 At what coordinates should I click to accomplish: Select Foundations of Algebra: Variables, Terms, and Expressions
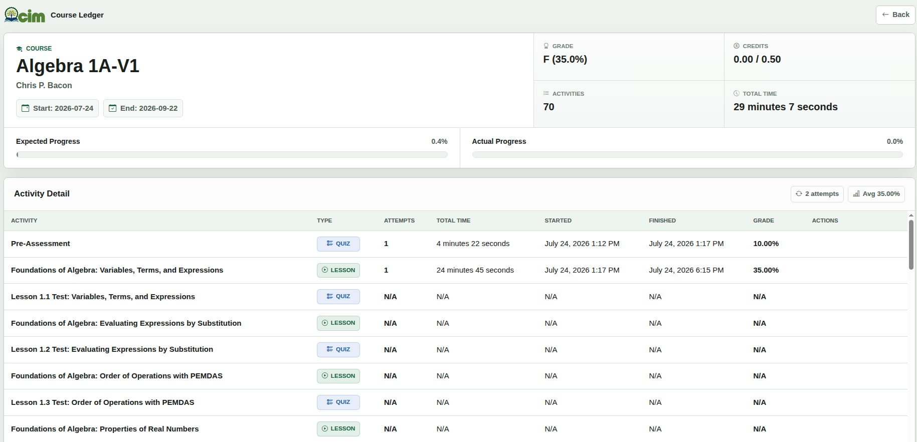(x=456, y=271)
